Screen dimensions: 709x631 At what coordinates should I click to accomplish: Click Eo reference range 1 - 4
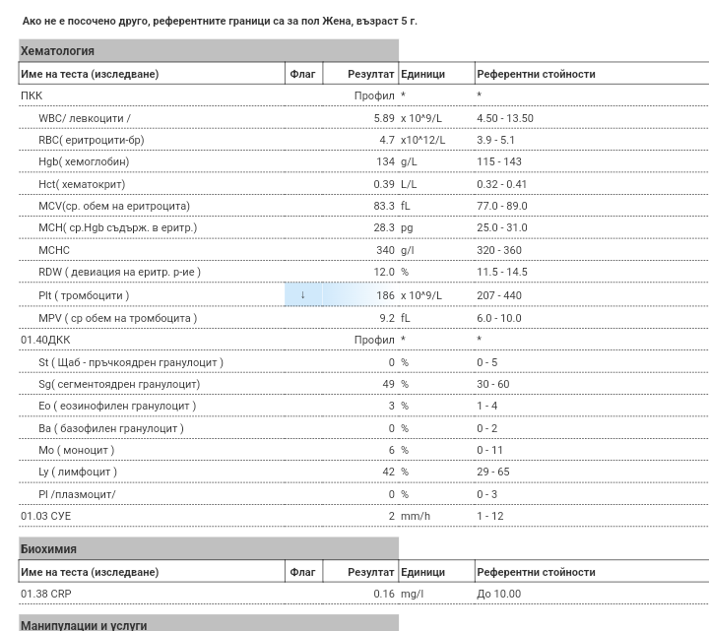(x=487, y=406)
